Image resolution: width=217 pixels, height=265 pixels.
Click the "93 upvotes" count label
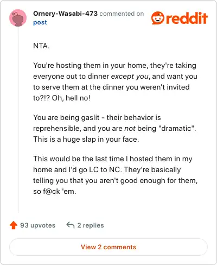pos(38,225)
